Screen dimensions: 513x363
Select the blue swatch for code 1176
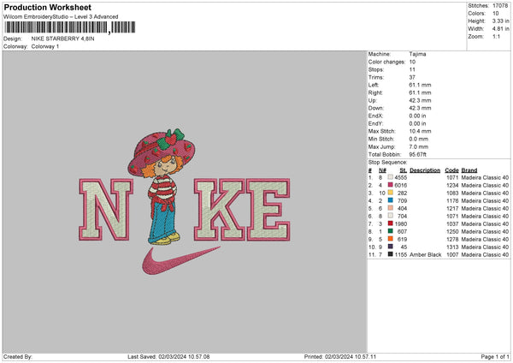[391, 200]
